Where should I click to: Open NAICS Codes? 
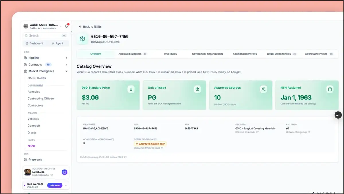tap(36, 78)
